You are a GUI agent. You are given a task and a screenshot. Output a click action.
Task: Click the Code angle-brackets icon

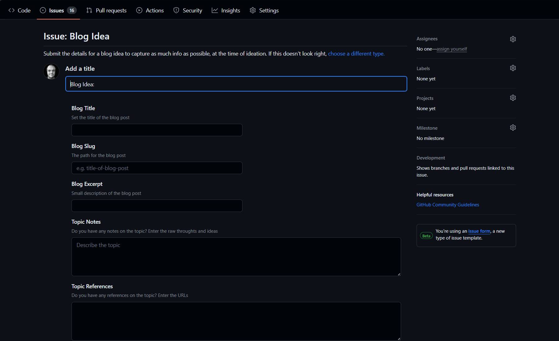click(12, 10)
